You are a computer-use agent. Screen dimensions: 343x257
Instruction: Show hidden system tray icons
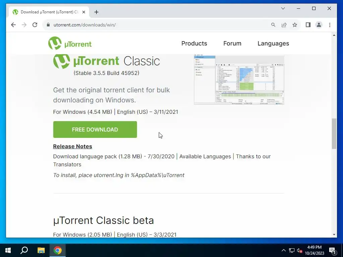point(283,250)
